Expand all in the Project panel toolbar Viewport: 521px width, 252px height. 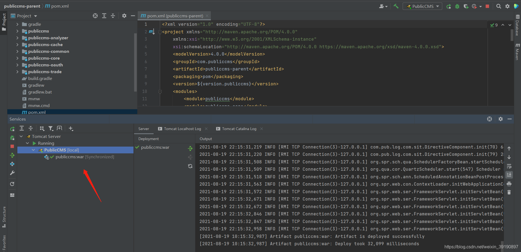[x=104, y=16]
